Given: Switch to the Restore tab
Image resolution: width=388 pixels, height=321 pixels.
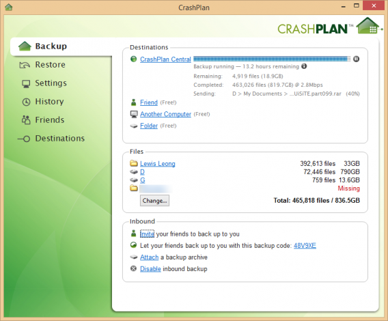Looking at the screenshot, I should [x=51, y=65].
